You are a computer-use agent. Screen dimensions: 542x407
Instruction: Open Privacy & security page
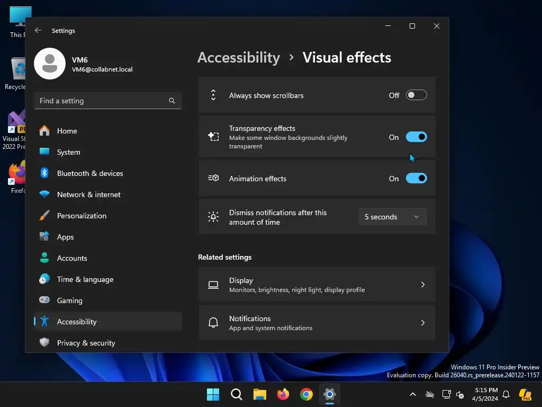108,343
